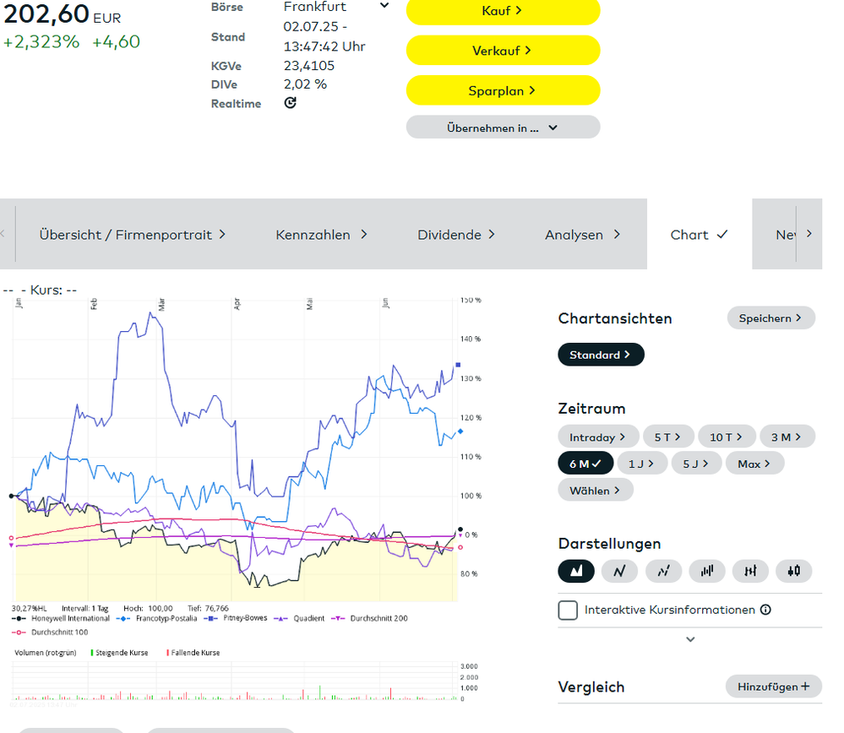Image resolution: width=844 pixels, height=733 pixels.
Task: Set time range to 1 J
Action: click(x=642, y=463)
